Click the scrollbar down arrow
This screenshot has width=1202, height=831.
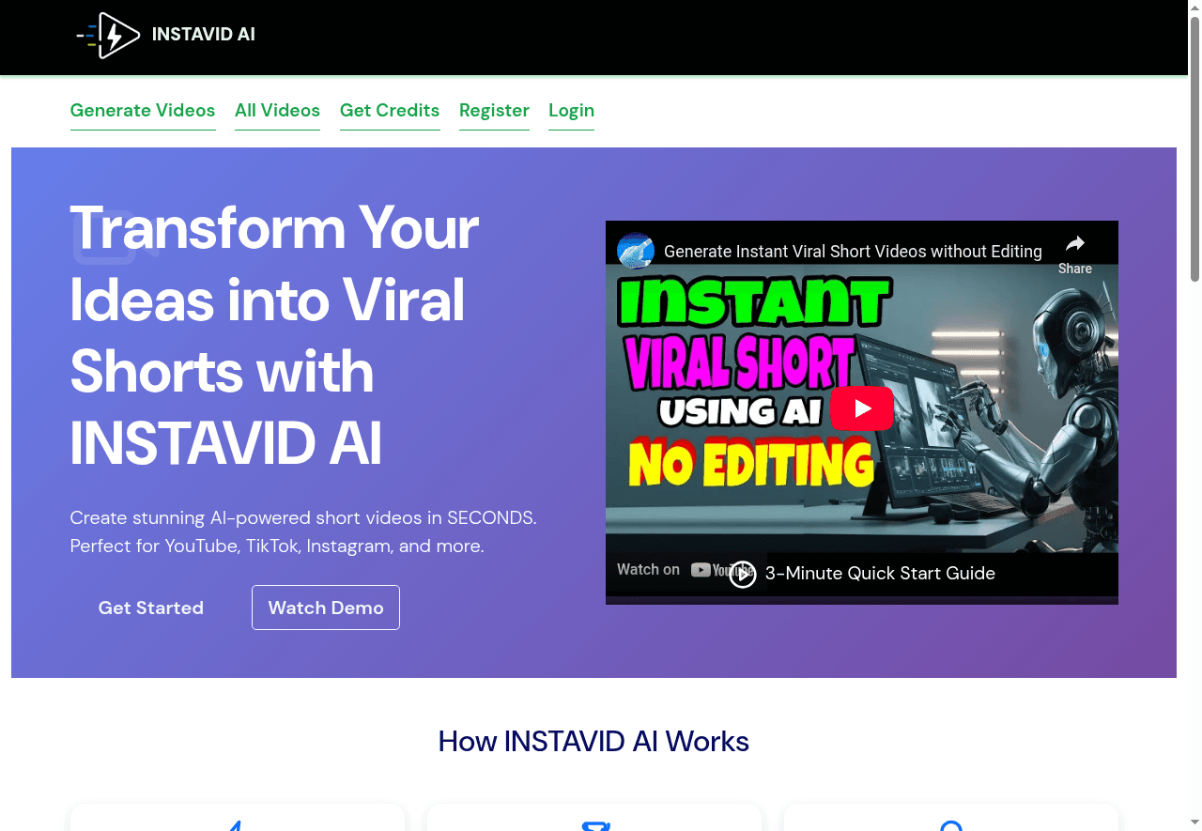click(1194, 823)
